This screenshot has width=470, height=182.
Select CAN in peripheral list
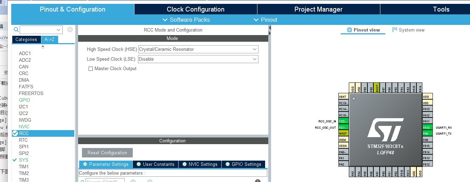click(x=24, y=67)
